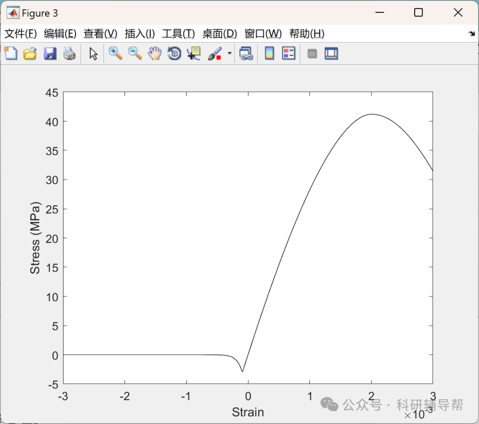This screenshot has height=424, width=479.
Task: Click the Strain x-axis label
Action: click(248, 412)
